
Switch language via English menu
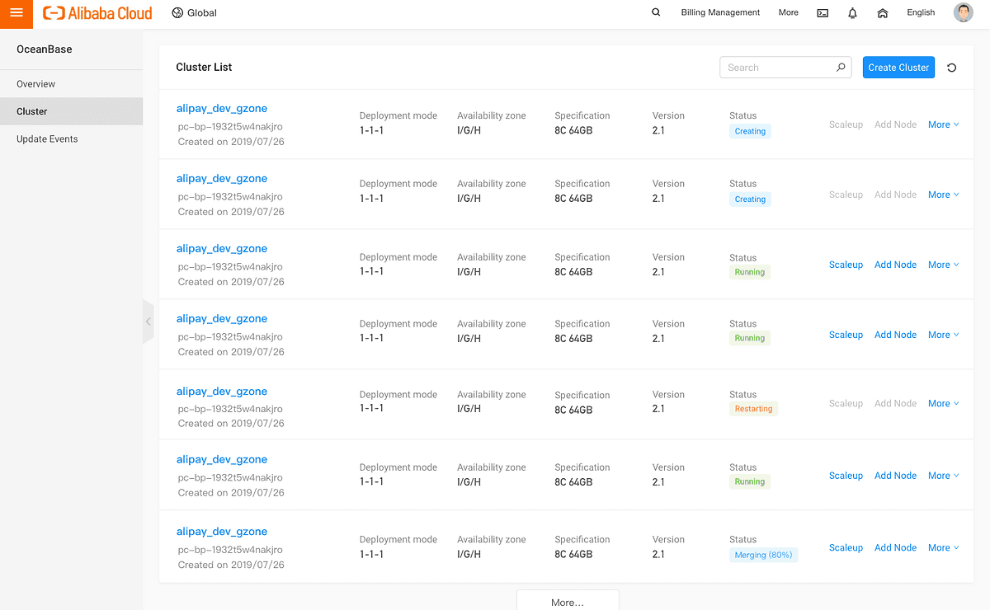[921, 13]
